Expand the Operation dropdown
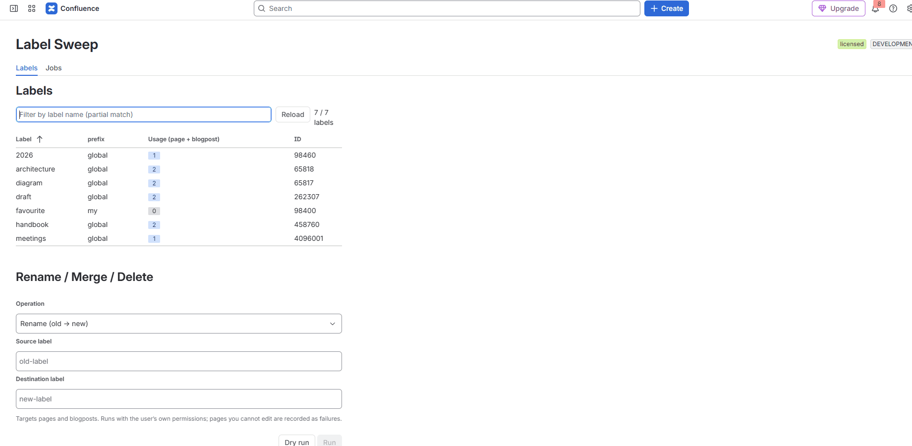912x446 pixels. (179, 324)
